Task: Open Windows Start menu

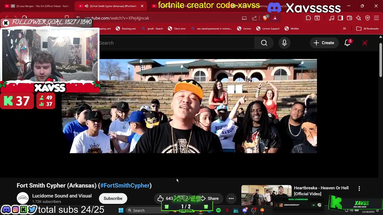Action: click(x=121, y=211)
